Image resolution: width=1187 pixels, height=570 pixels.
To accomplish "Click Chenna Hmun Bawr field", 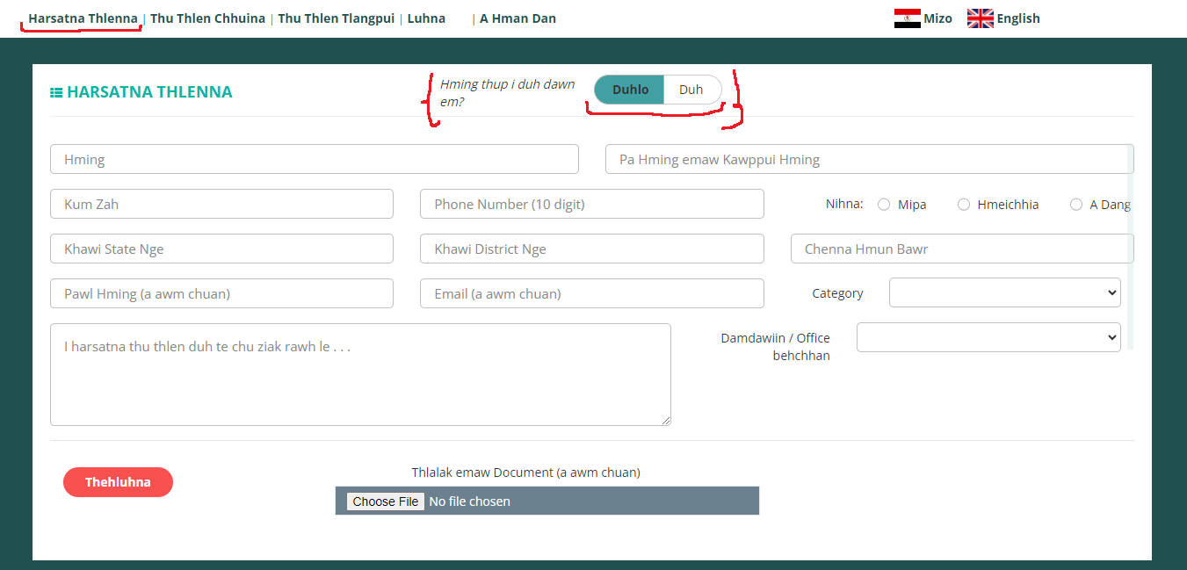I will point(962,249).
